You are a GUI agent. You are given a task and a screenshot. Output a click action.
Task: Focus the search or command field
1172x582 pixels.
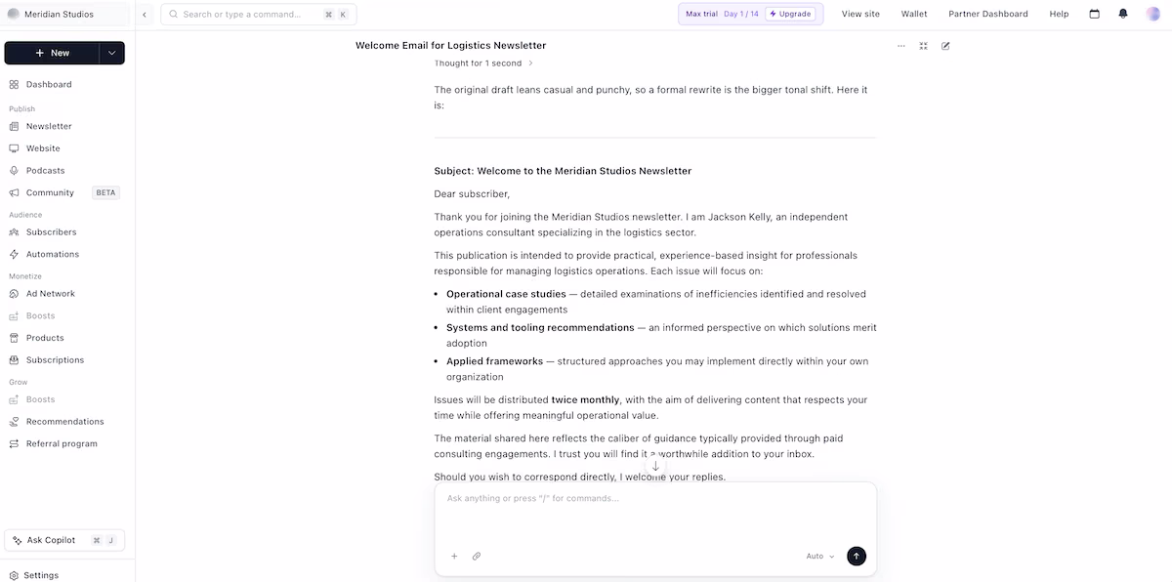[259, 15]
